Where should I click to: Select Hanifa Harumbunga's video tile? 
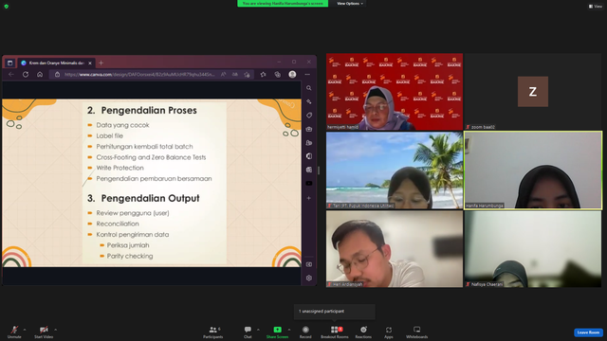pos(533,170)
